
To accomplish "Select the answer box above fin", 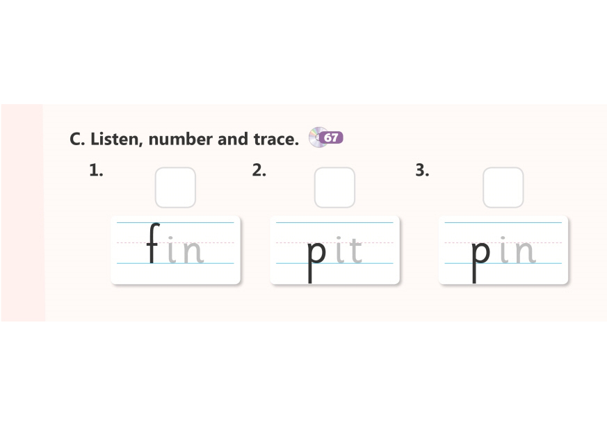I will 175,187.
